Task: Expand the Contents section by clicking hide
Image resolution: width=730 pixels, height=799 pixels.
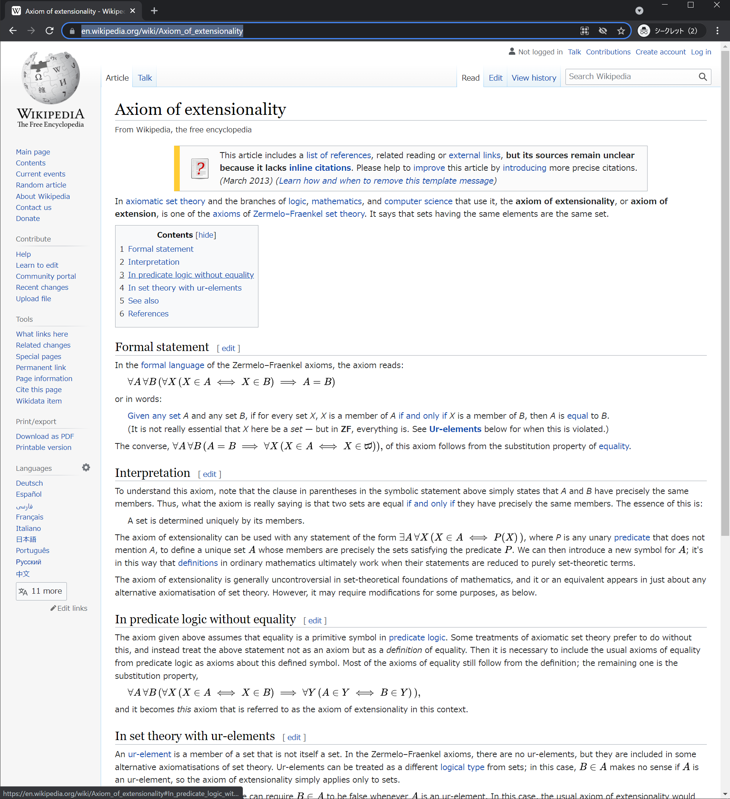Action: (206, 235)
